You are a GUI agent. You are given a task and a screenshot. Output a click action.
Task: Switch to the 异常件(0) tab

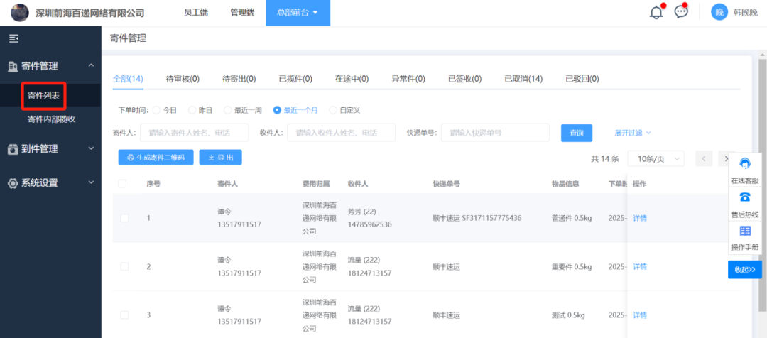coord(408,79)
